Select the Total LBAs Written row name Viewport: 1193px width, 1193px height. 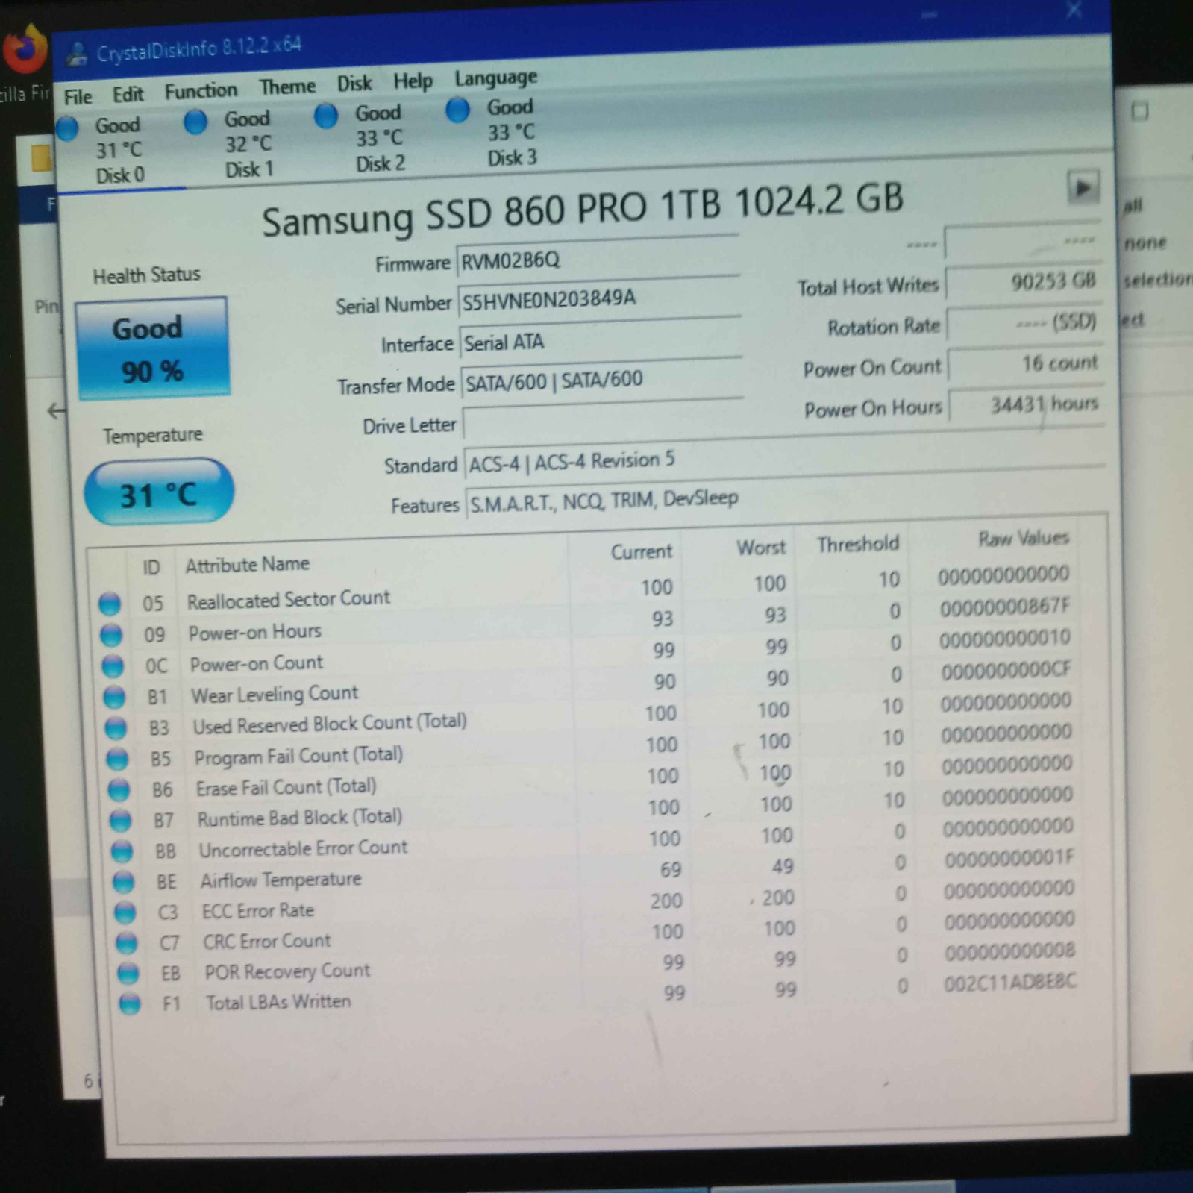click(x=278, y=1002)
